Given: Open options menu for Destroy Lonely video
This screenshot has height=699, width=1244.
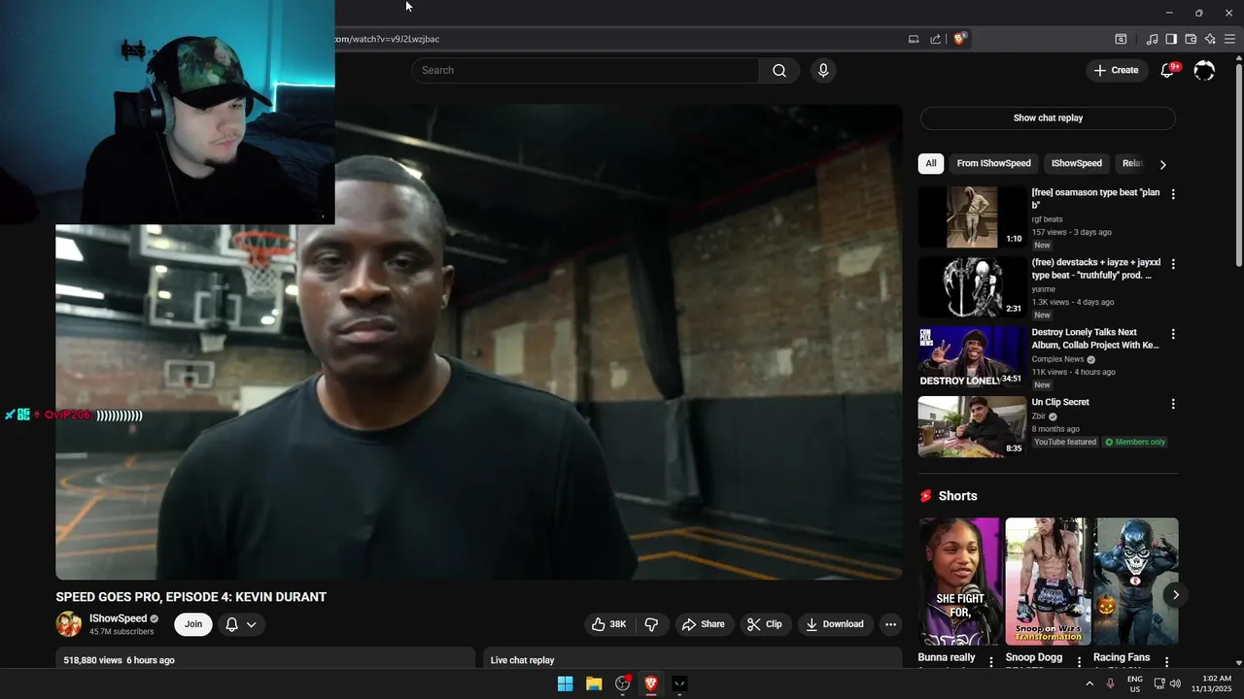Looking at the screenshot, I should 1173,334.
